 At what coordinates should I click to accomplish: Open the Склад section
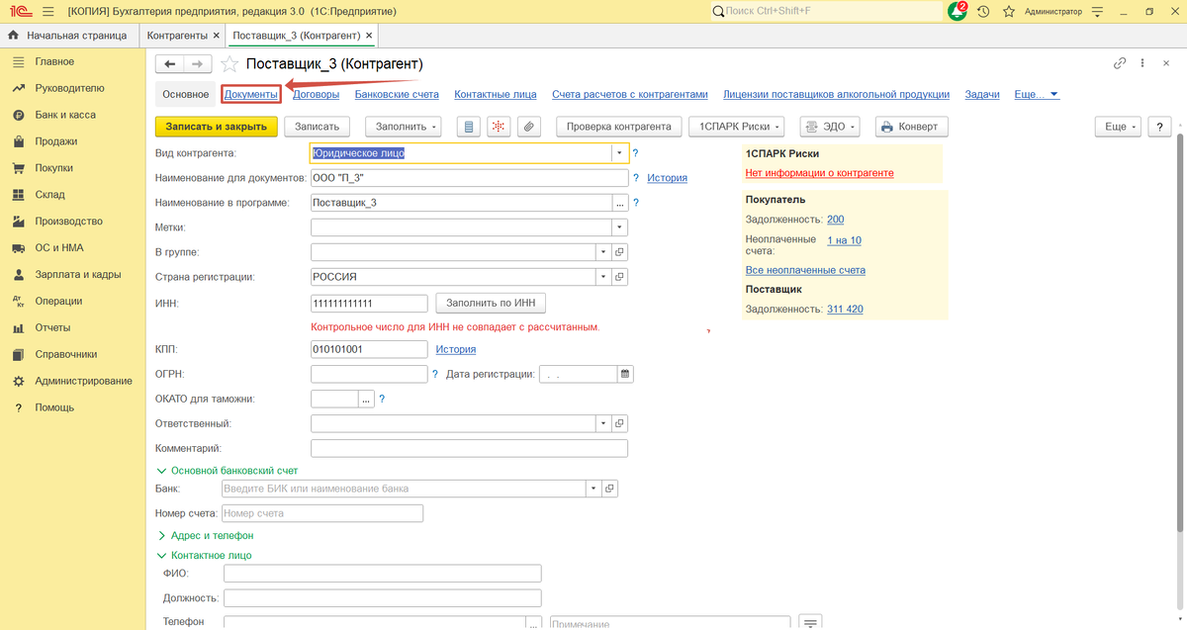(x=49, y=195)
